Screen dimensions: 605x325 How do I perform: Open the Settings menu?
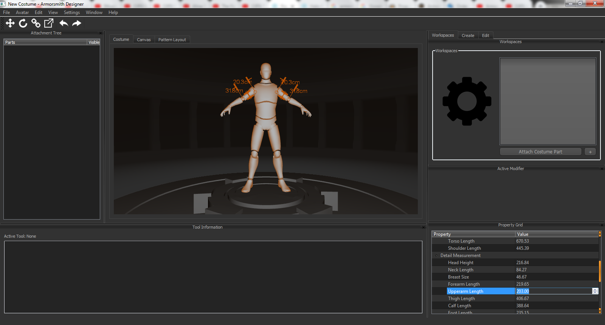pyautogui.click(x=71, y=12)
